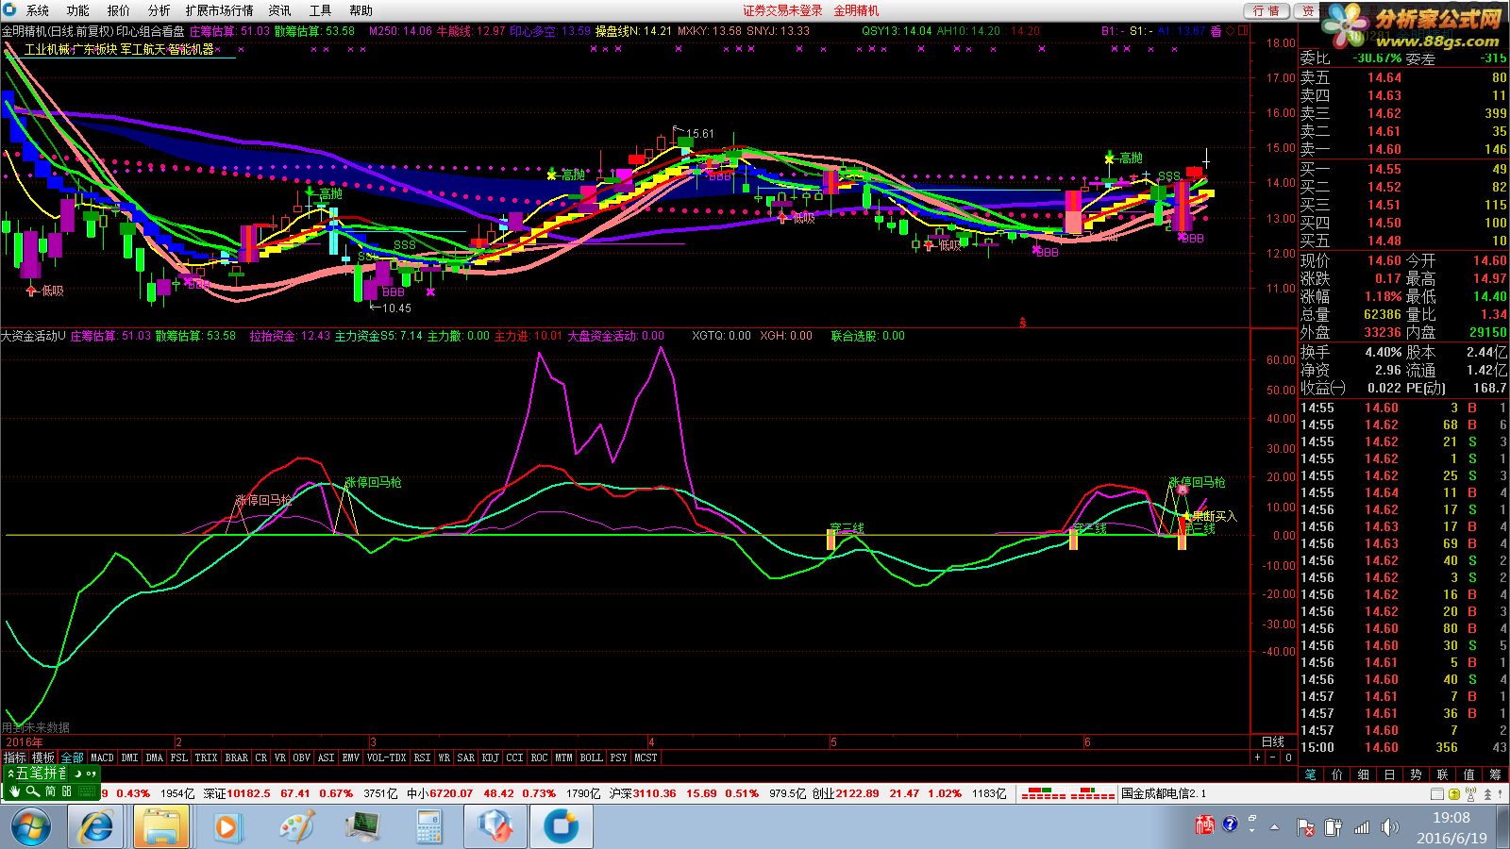Click the 行情 button at top right

click(1267, 10)
